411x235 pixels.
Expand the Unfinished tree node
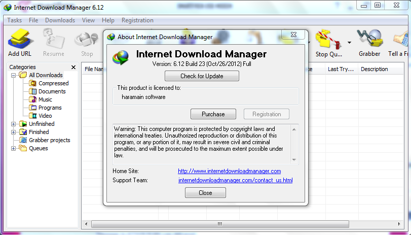click(13, 124)
